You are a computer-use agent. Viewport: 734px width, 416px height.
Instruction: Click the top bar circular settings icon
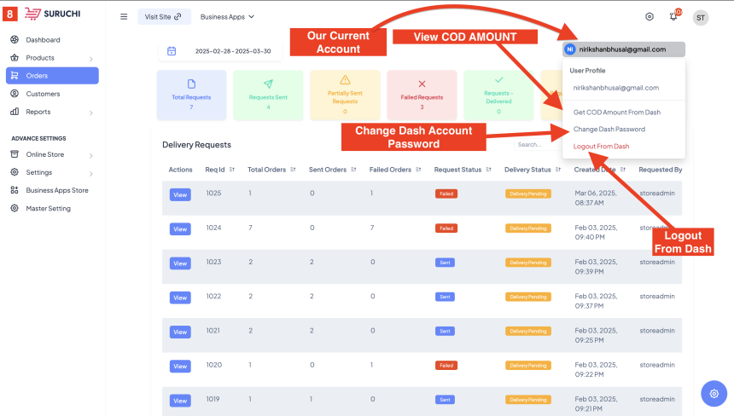(650, 16)
